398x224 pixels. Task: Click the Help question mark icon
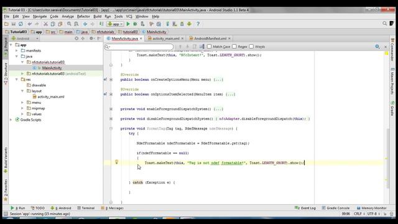(x=198, y=24)
